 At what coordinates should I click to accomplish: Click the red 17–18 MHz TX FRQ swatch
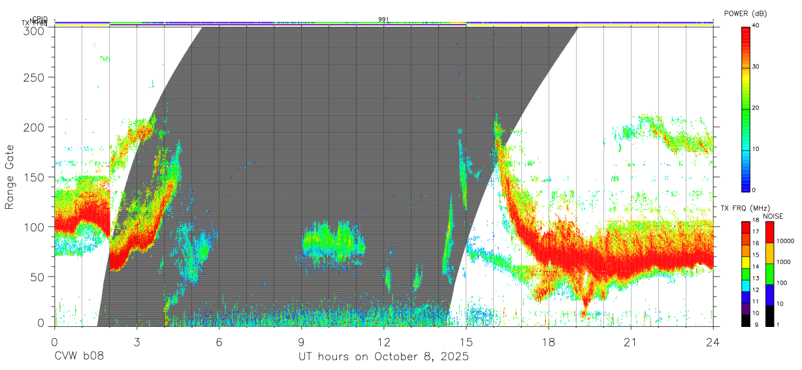click(x=746, y=227)
